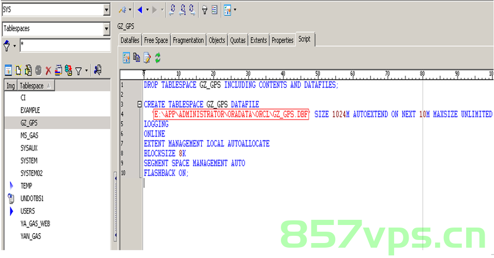Switch to the Extents tab
The height and width of the screenshot is (258, 494).
coord(259,40)
